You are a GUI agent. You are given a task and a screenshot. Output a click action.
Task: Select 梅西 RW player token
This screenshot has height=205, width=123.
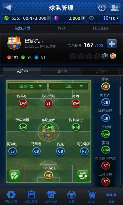(76, 103)
